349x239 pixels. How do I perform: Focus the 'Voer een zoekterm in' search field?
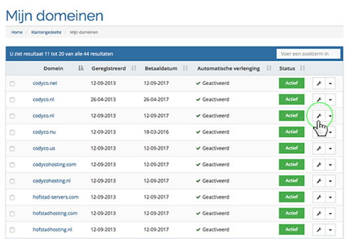pyautogui.click(x=308, y=54)
